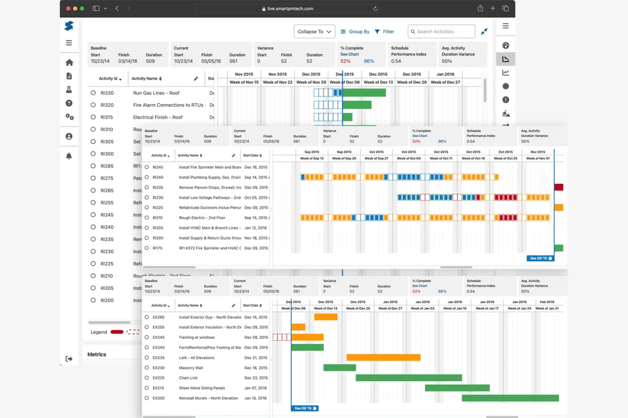Open the left sidebar hamburger menu
This screenshot has height=418, width=628.
69,42
